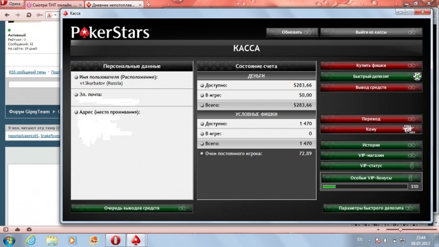Click the Всего $283,66 total row
Screen dimensions: 439x247
click(x=257, y=105)
